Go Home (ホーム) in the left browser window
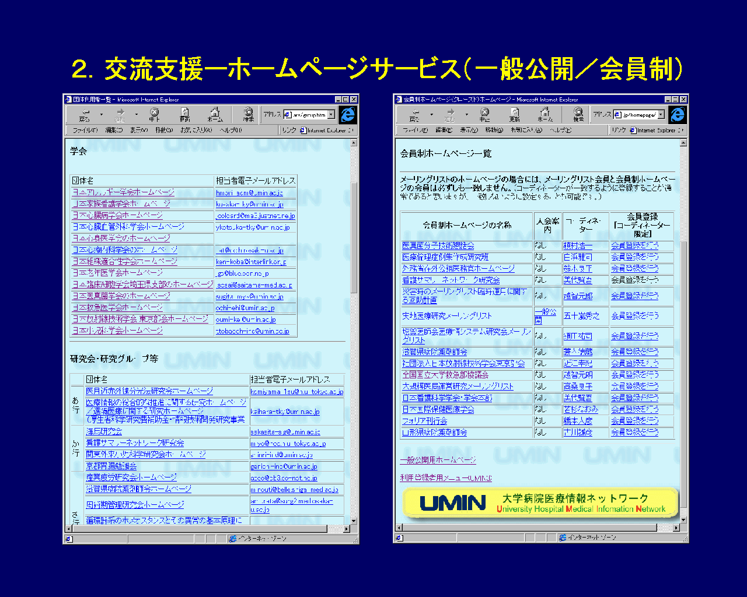Viewport: 747px width, 597px height. 215,114
